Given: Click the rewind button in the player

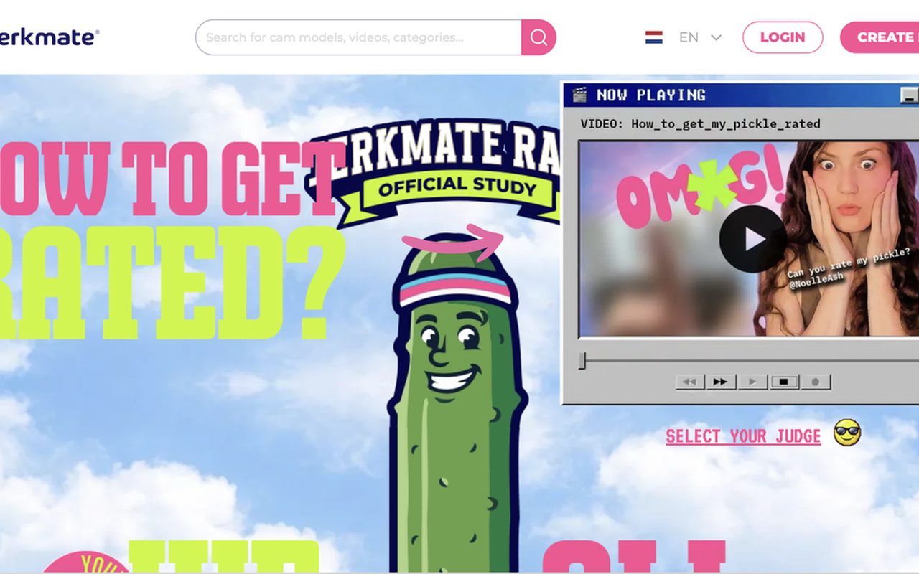Looking at the screenshot, I should (x=689, y=382).
